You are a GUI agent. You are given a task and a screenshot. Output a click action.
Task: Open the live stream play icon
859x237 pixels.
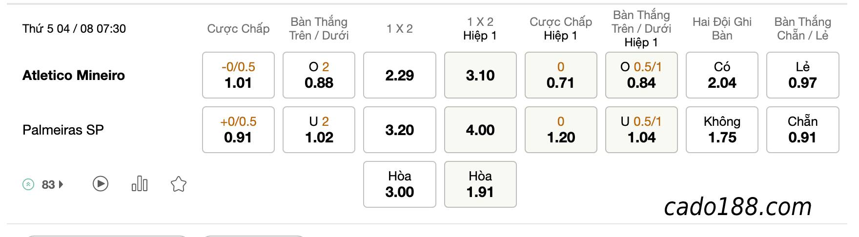click(x=101, y=184)
